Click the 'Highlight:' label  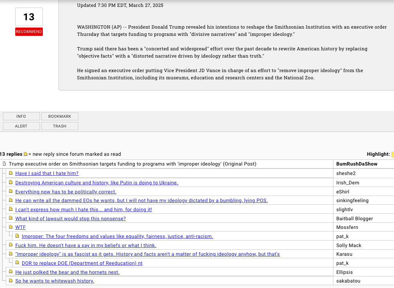(378, 154)
